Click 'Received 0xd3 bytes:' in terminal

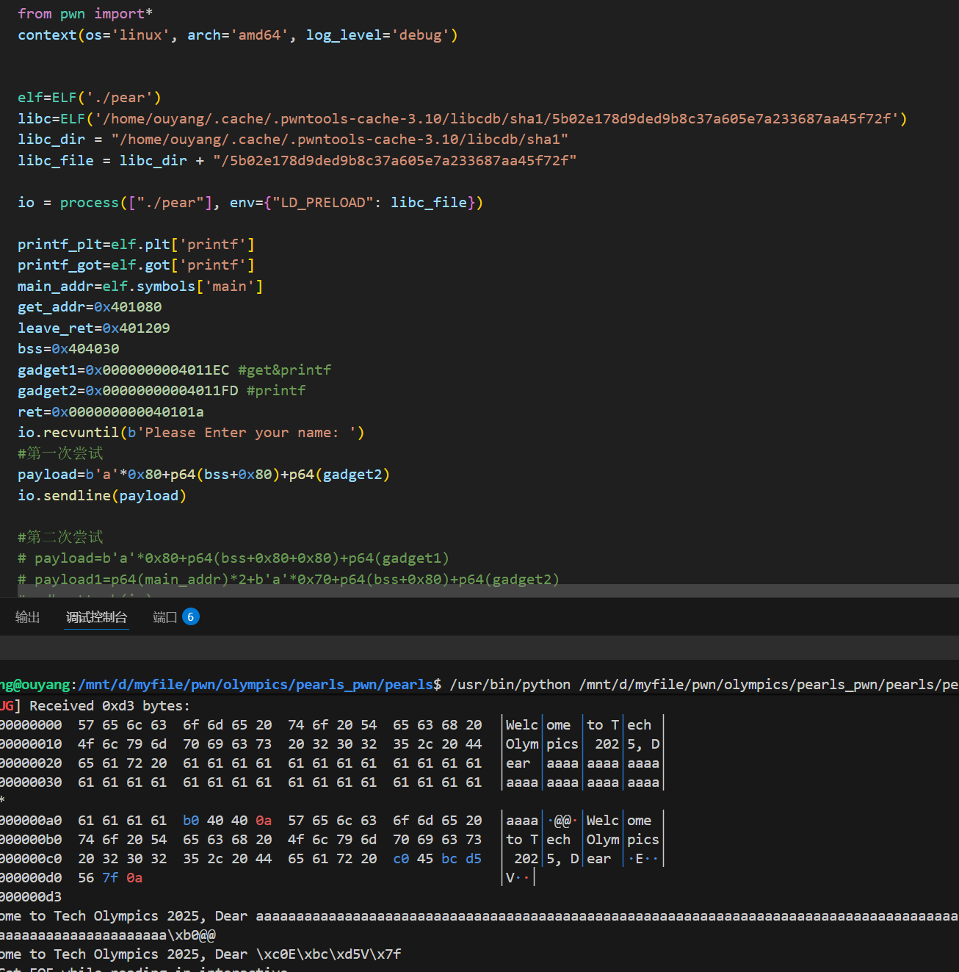pos(109,706)
